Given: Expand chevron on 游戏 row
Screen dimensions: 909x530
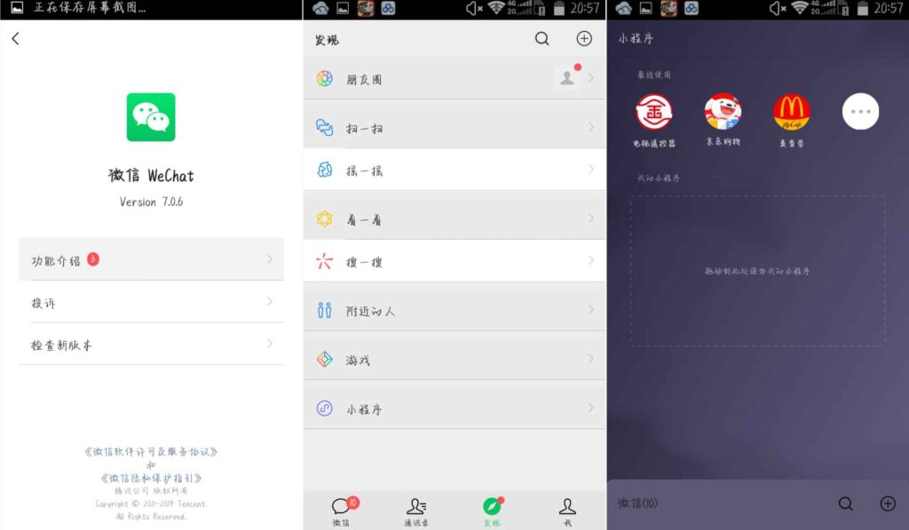Looking at the screenshot, I should point(590,359).
